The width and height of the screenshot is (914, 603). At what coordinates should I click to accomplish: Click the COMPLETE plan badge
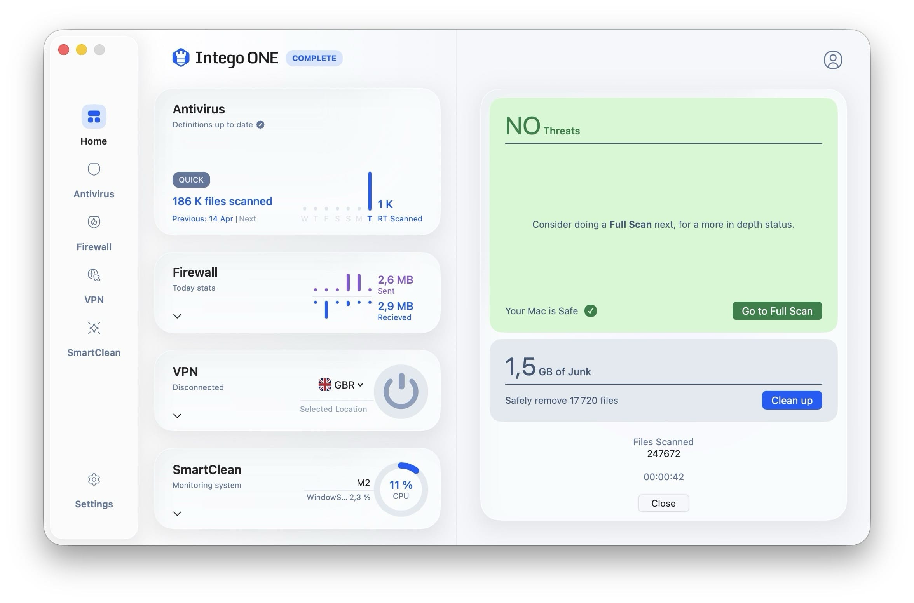[314, 58]
